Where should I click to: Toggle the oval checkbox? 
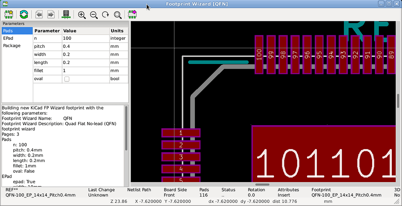click(x=67, y=79)
